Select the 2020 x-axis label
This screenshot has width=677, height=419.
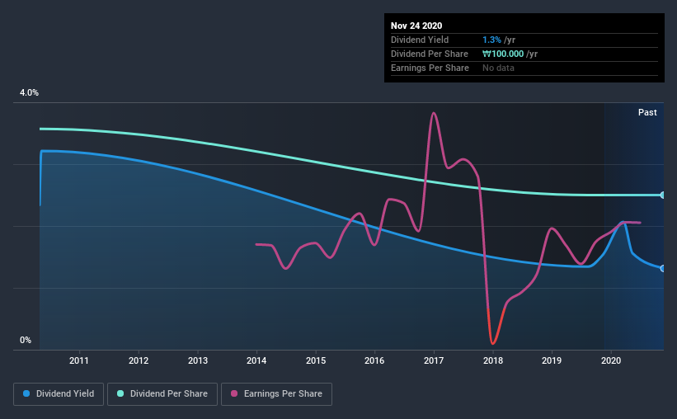click(x=611, y=360)
